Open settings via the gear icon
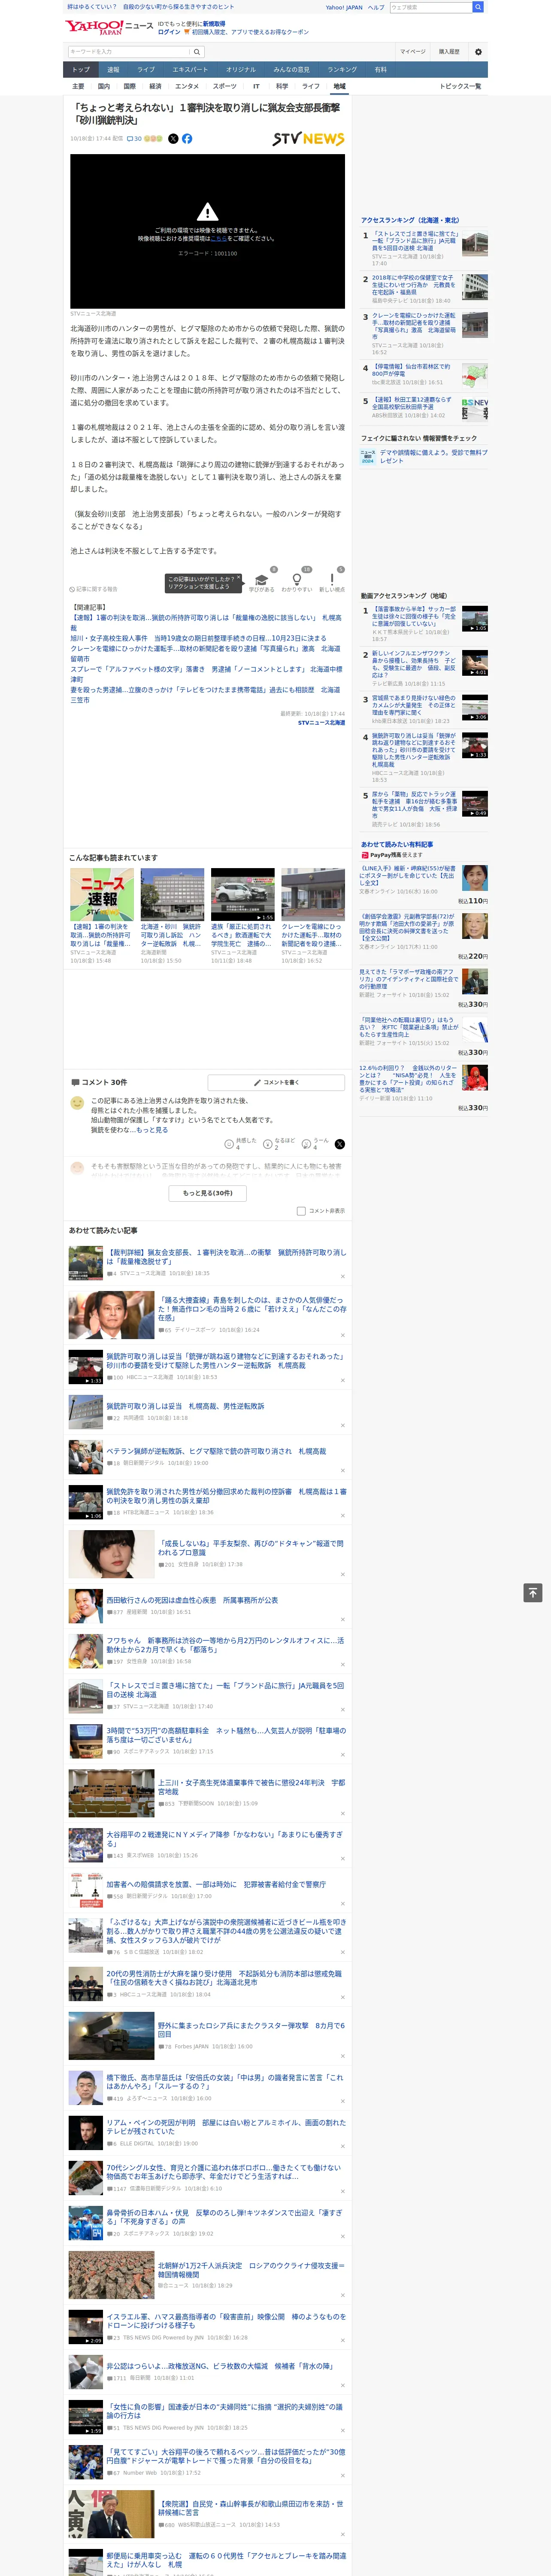Viewport: 551px width, 2576px height. (478, 52)
